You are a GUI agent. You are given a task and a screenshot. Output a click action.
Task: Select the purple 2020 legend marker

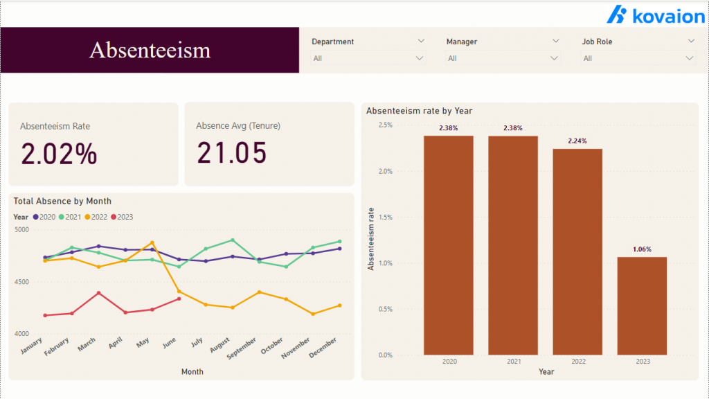[36, 216]
